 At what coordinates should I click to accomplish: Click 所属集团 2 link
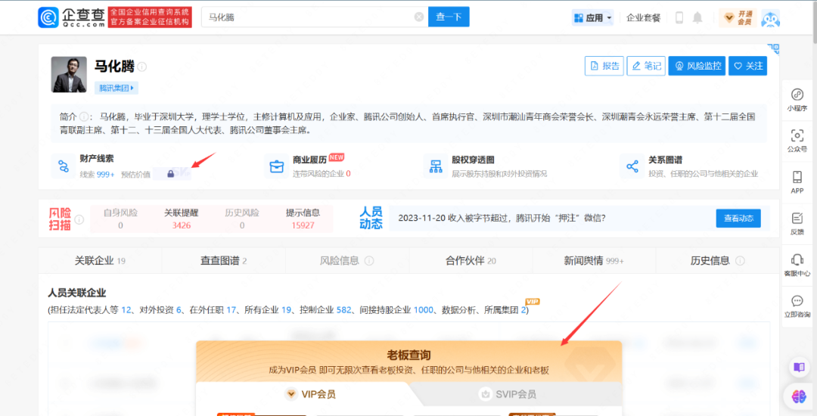(505, 310)
